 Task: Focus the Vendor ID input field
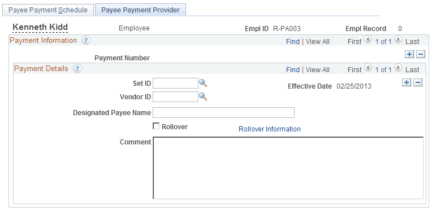[175, 96]
